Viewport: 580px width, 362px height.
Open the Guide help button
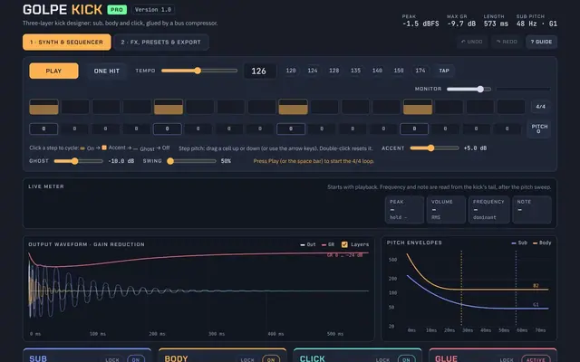(541, 42)
